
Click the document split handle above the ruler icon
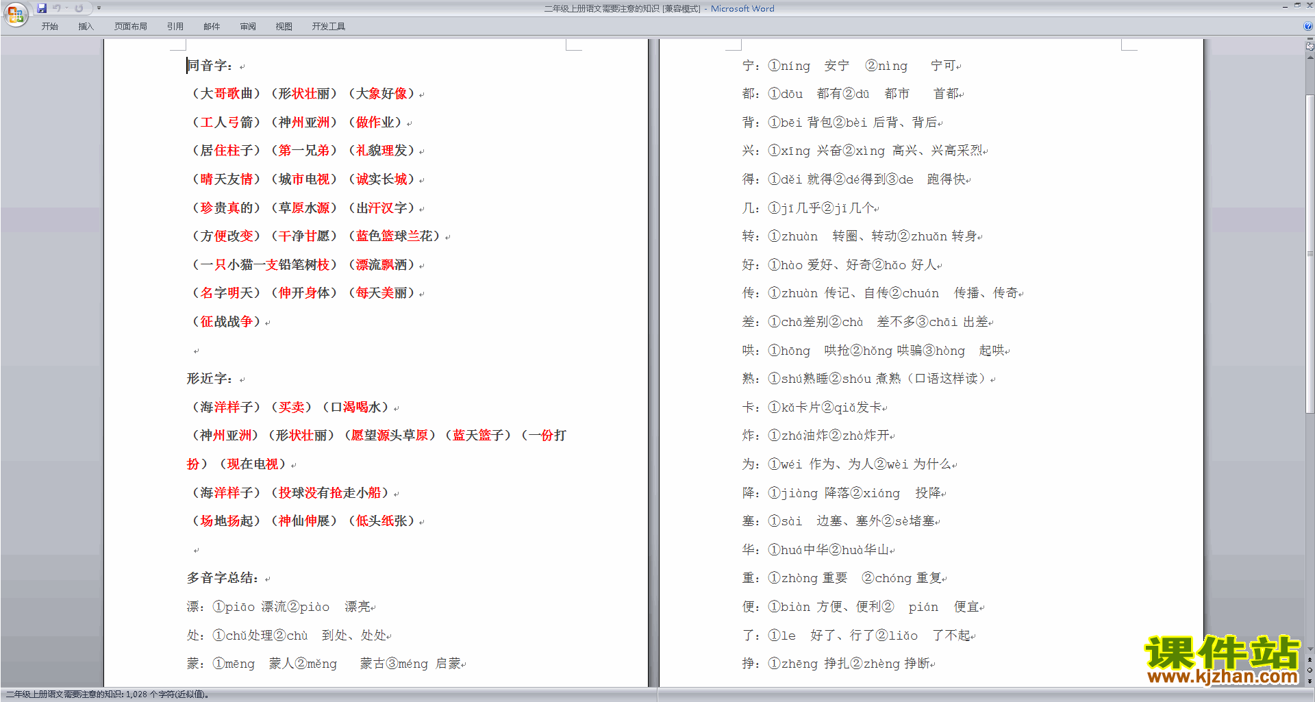pyautogui.click(x=1310, y=39)
